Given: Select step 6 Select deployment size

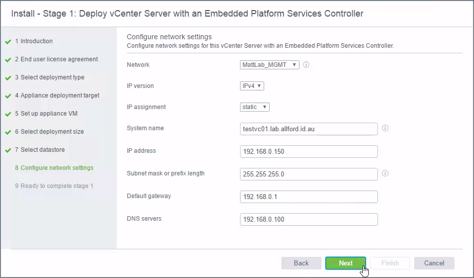Looking at the screenshot, I should tap(49, 132).
